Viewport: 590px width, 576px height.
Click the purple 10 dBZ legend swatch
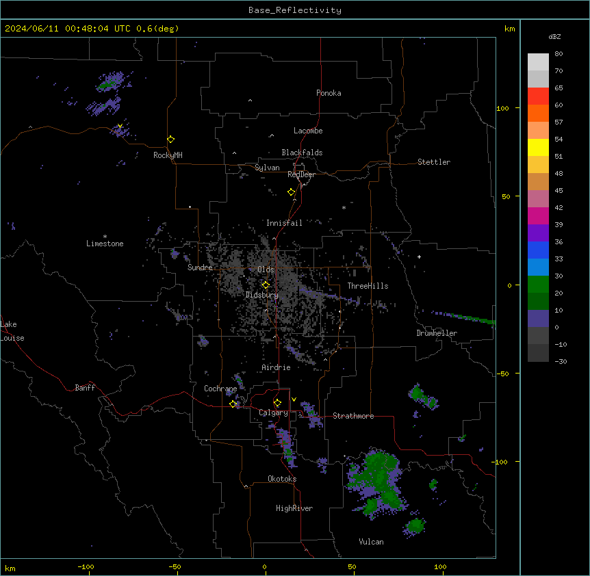[538, 319]
